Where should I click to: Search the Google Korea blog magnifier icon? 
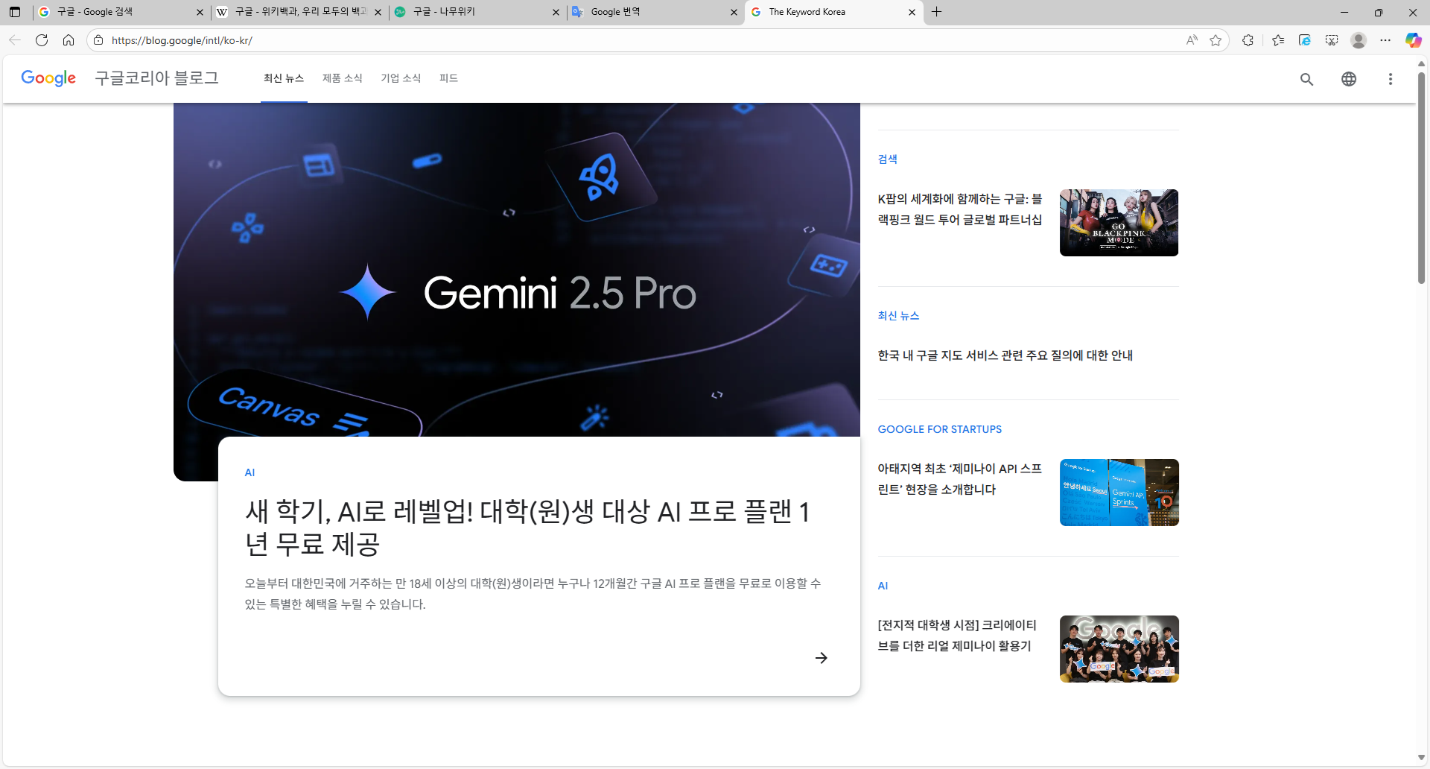(1306, 79)
